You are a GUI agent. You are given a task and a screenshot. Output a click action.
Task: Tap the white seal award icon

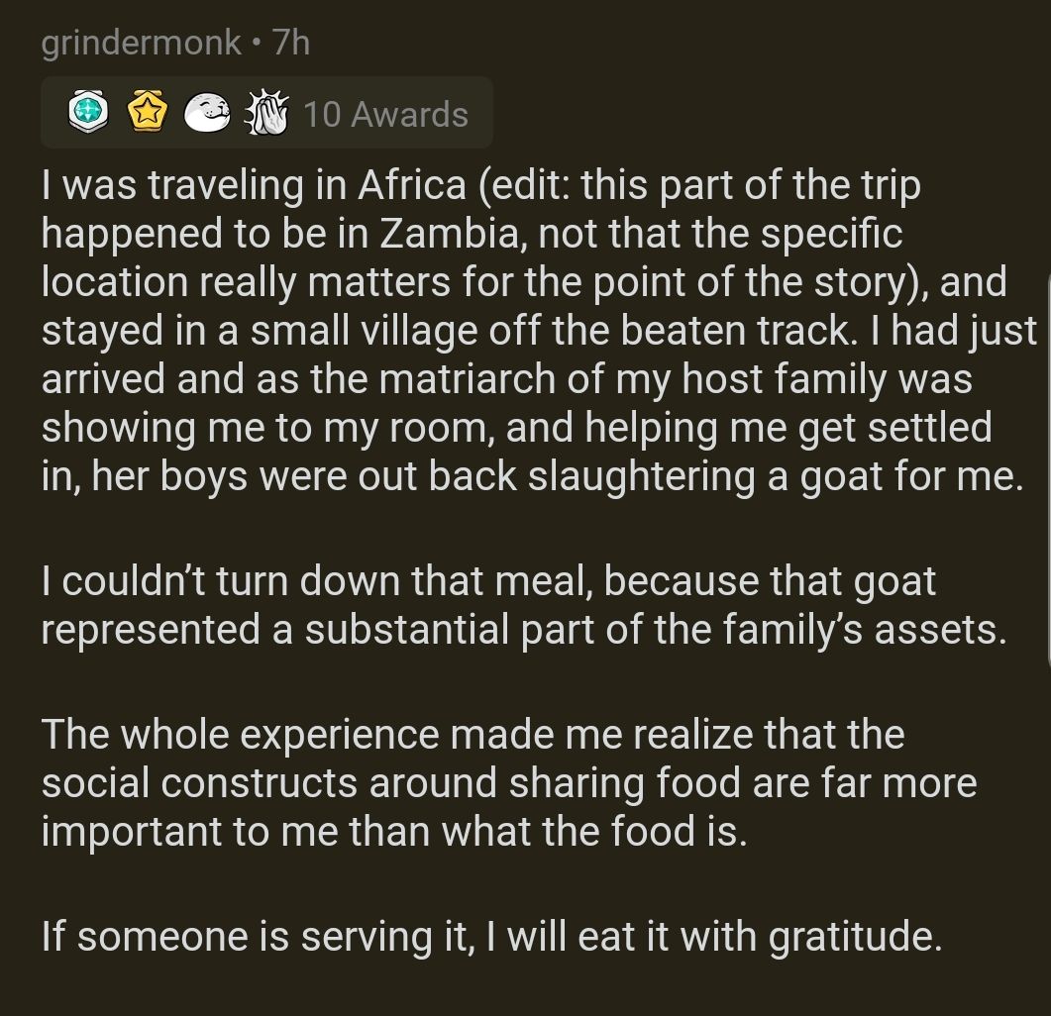click(207, 114)
